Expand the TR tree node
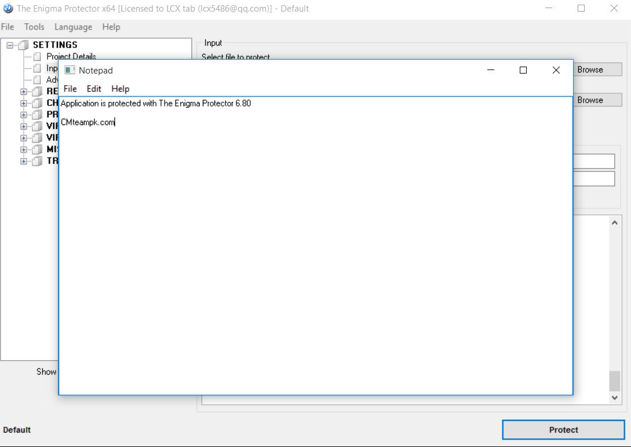This screenshot has height=447, width=631. 24,161
